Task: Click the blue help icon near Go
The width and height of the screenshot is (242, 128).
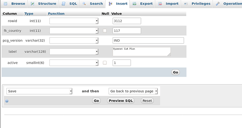Action: point(7,101)
